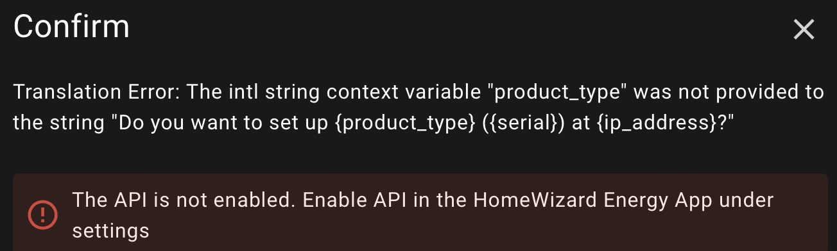This screenshot has height=251, width=837.
Task: Click the "Confirm" dialog title
Action: (71, 27)
